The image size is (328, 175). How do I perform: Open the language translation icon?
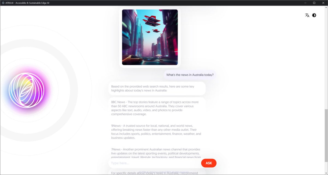click(307, 15)
